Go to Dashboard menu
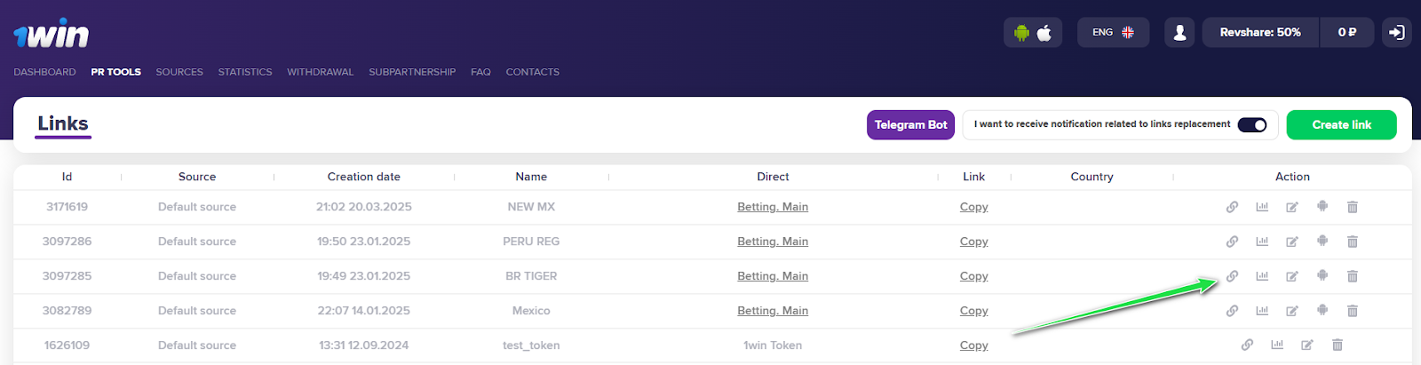 click(44, 72)
